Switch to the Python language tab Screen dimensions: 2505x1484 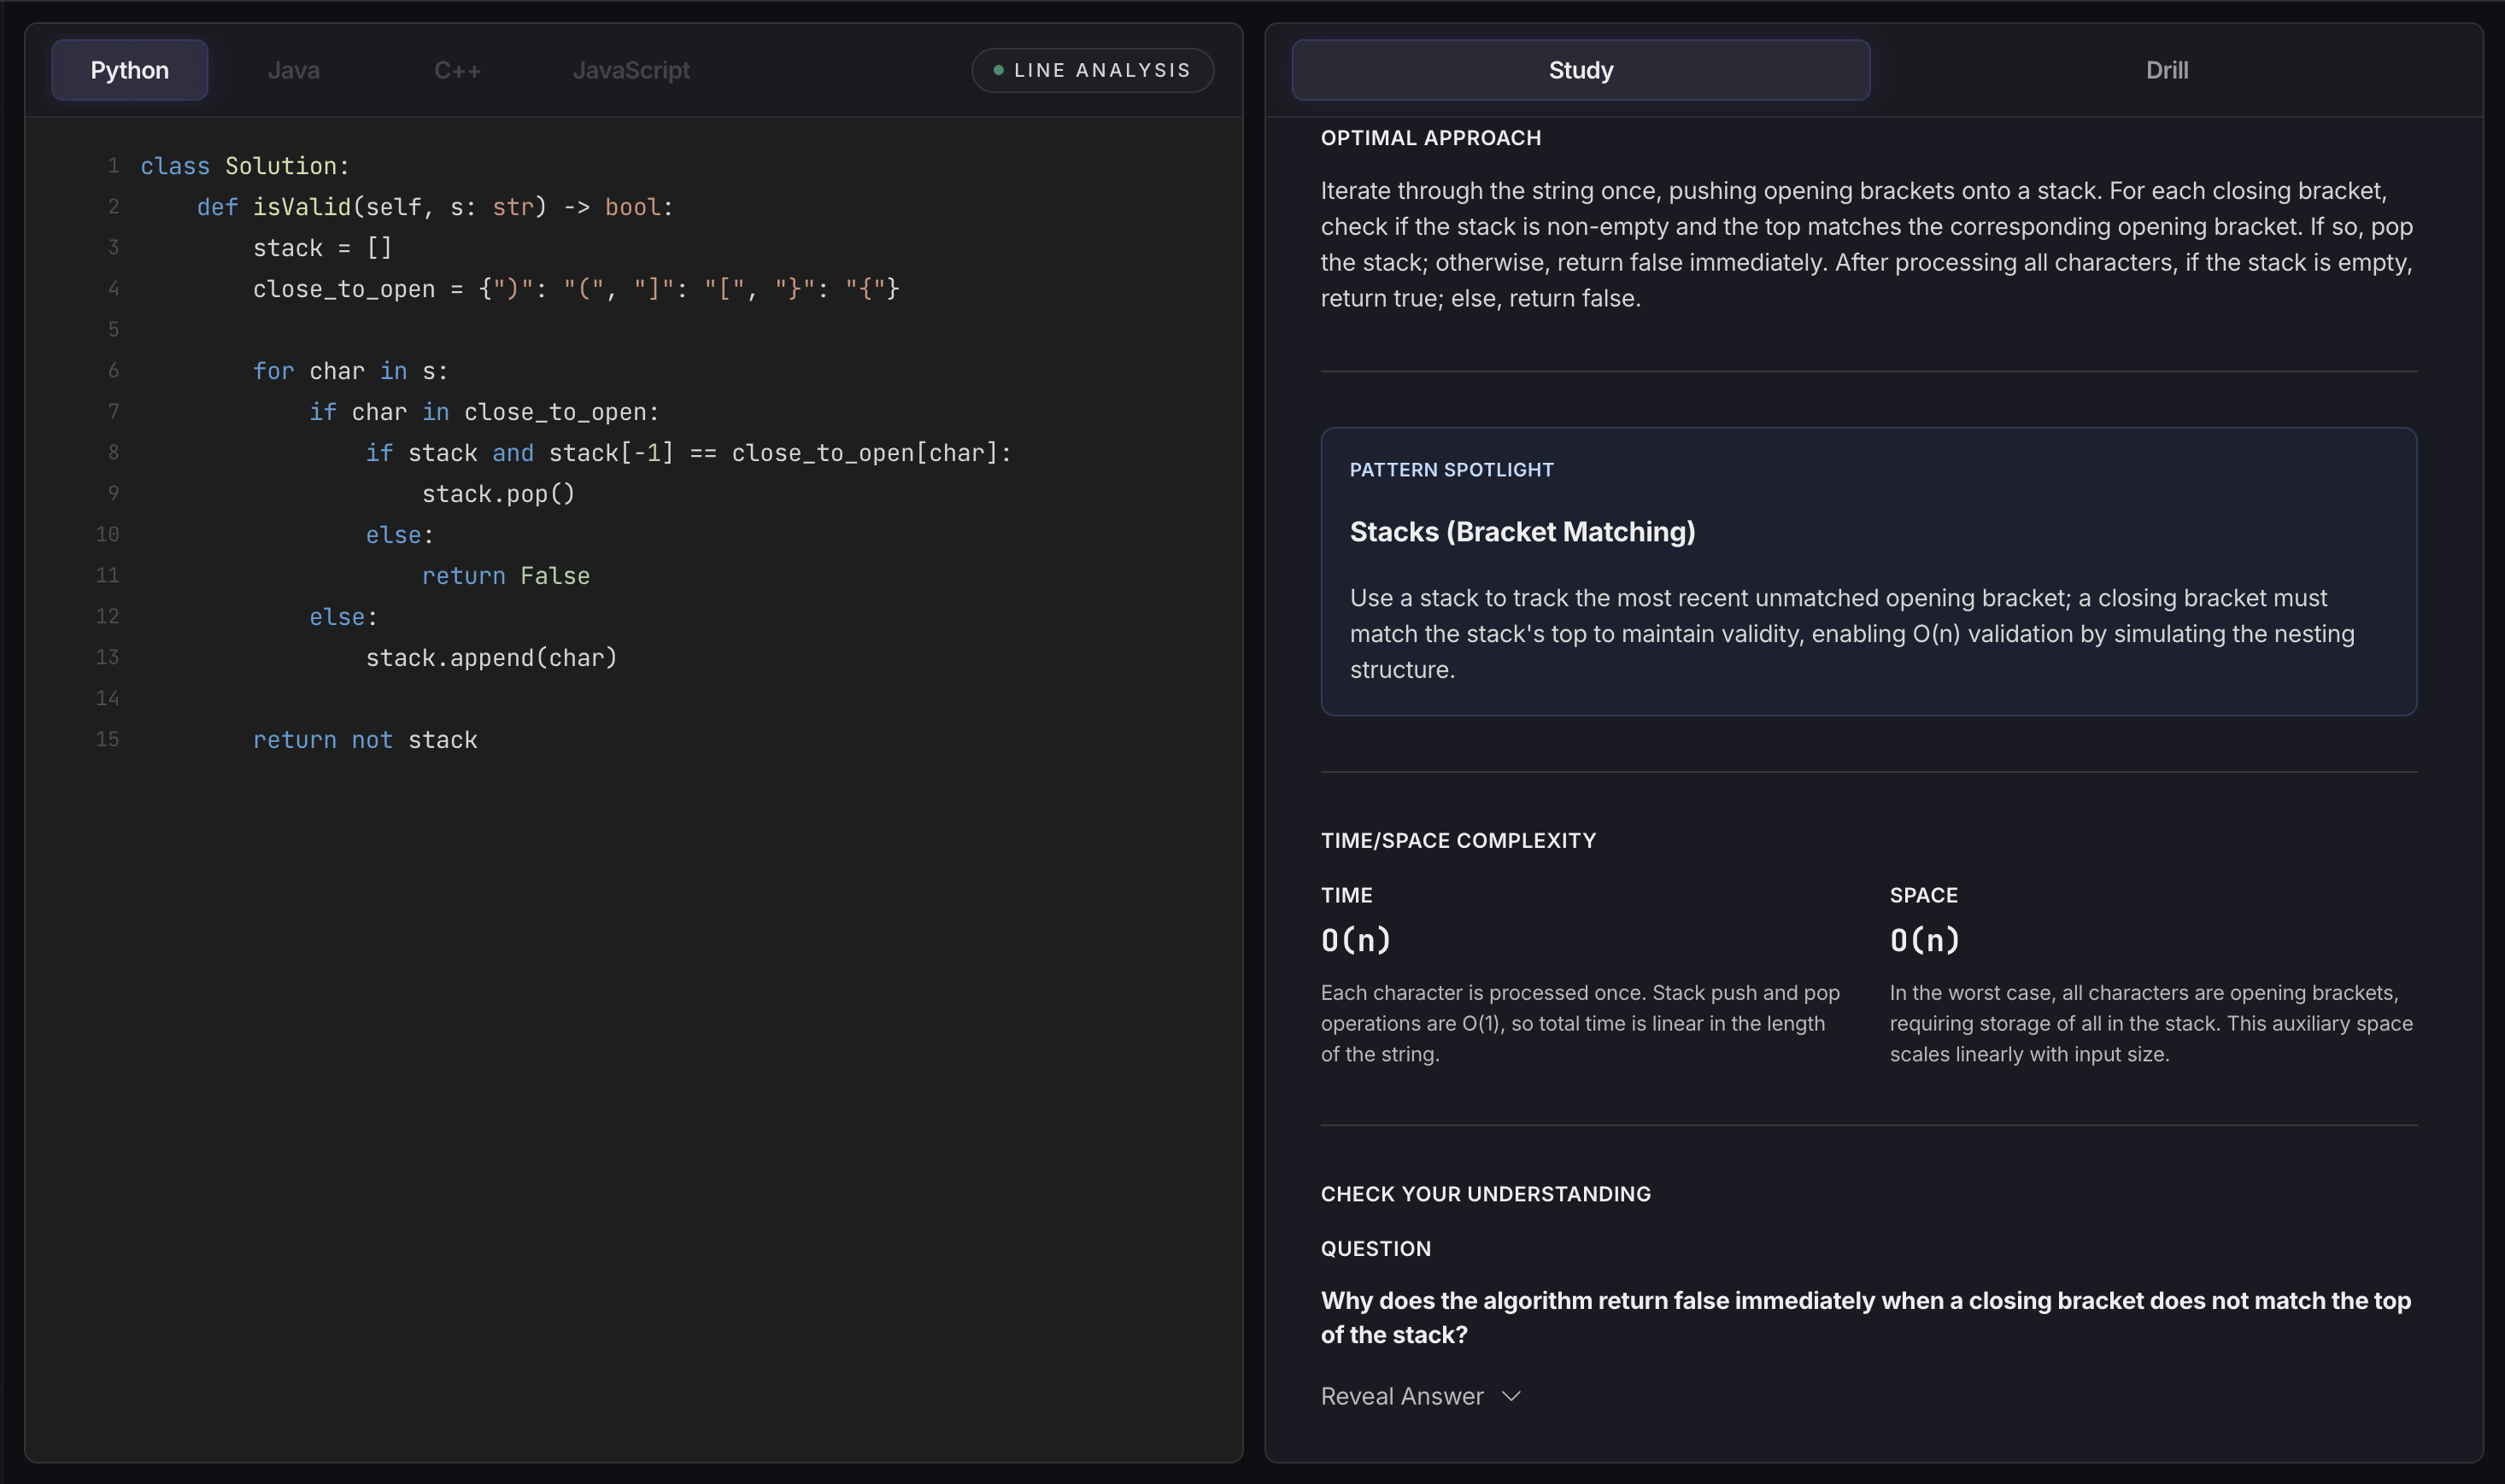tap(129, 70)
